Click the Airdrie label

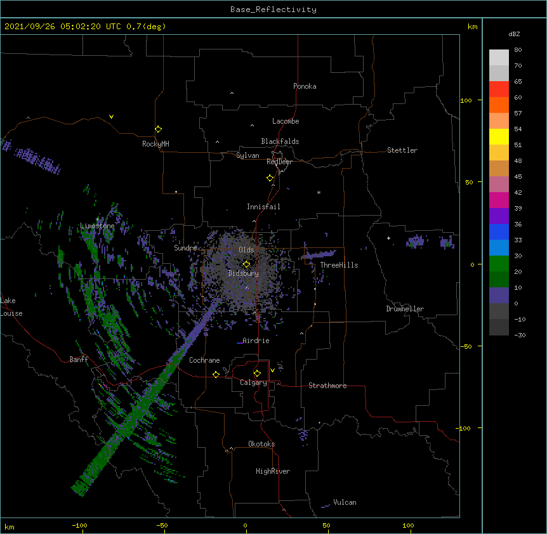pyautogui.click(x=256, y=341)
